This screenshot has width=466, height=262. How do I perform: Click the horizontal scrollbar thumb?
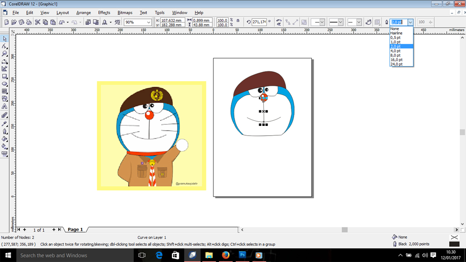(x=344, y=229)
